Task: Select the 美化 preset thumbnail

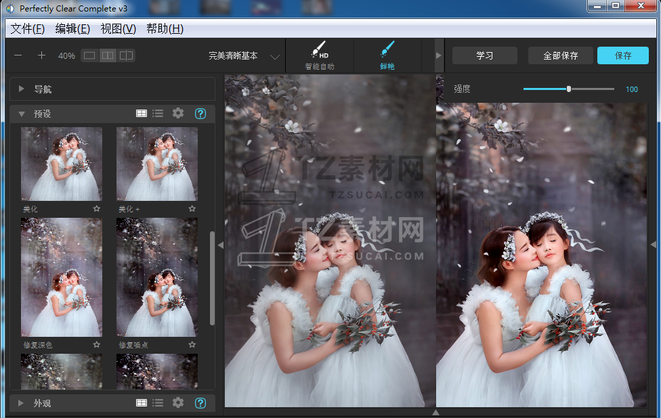Action: (x=62, y=164)
